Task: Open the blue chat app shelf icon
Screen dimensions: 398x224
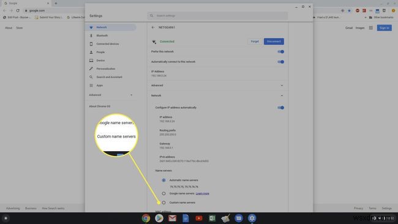Action: coord(239,218)
